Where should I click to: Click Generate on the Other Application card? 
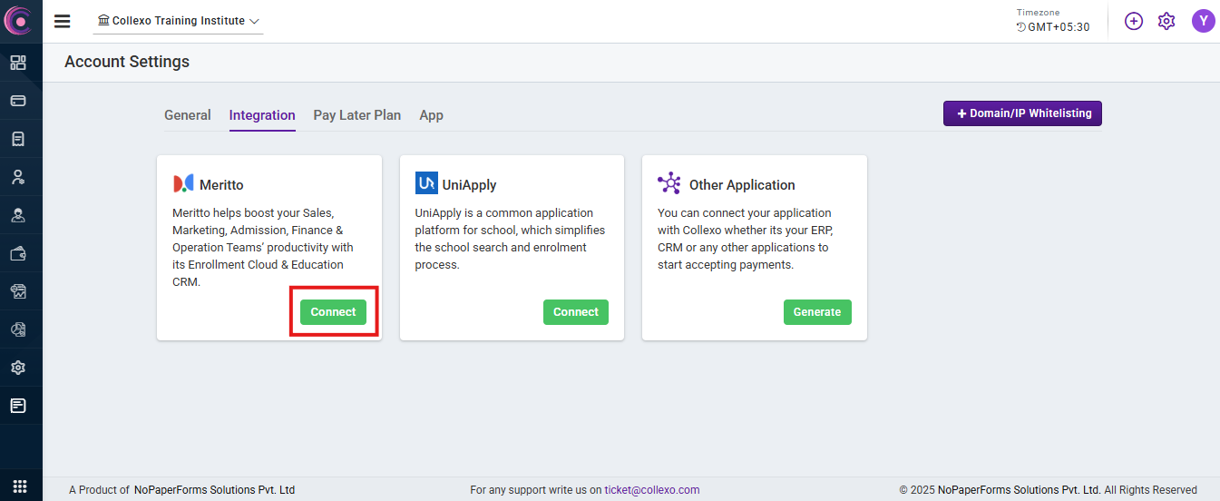pyautogui.click(x=817, y=312)
